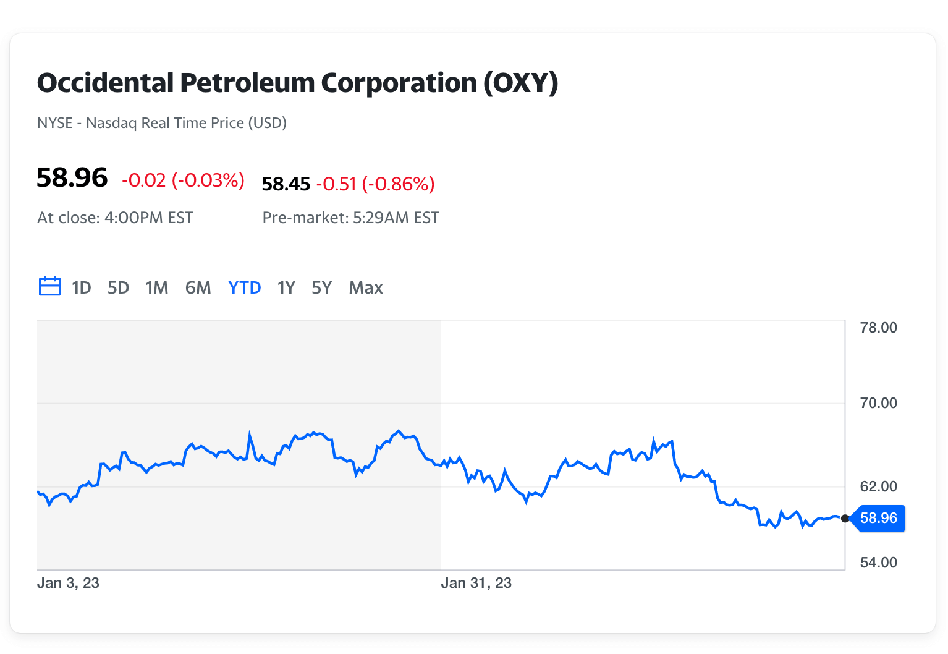Viewport: 948px width, 654px height.
Task: Click the 78.00 y-axis label
Action: click(x=879, y=328)
